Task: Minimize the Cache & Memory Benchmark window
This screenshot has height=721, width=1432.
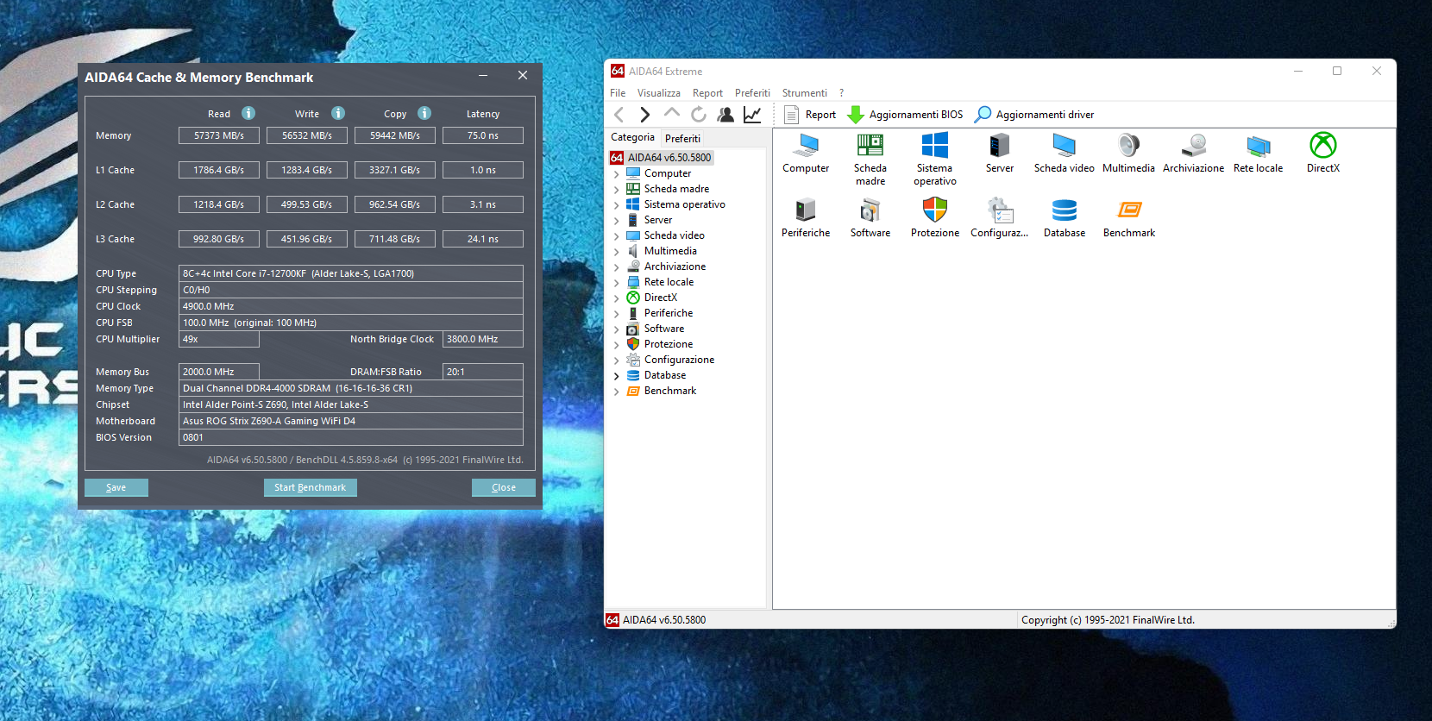Action: click(483, 76)
